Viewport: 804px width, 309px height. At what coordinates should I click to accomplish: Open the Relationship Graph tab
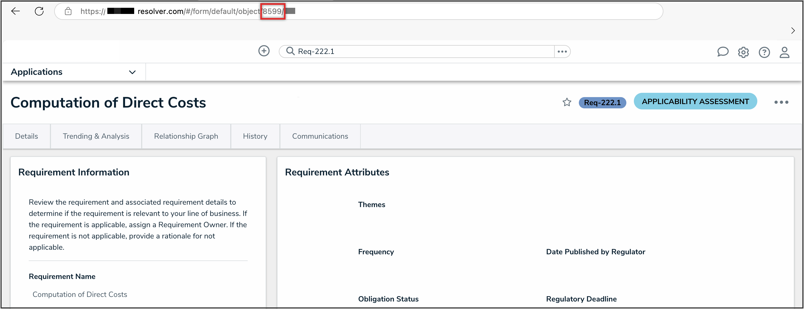click(x=186, y=136)
